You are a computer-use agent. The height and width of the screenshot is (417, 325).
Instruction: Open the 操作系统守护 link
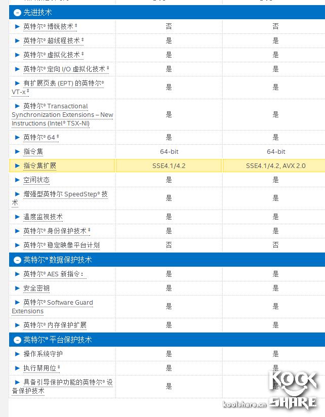[x=43, y=354]
